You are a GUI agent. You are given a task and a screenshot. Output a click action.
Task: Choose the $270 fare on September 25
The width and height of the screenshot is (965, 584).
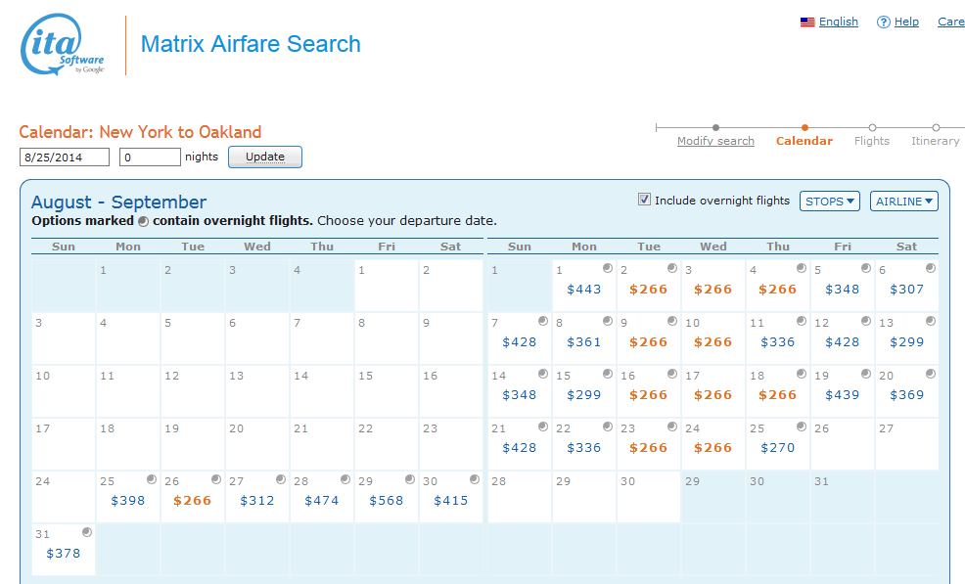coord(777,447)
